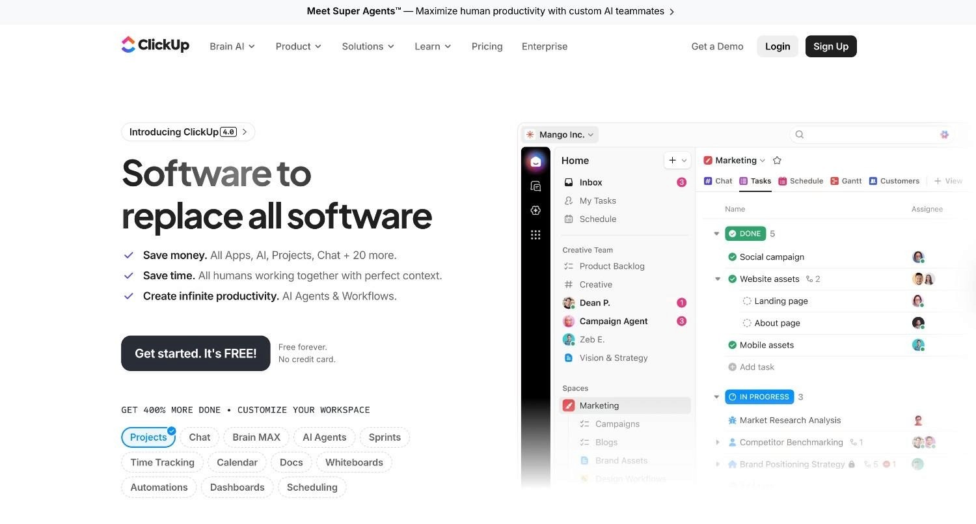The width and height of the screenshot is (976, 524).
Task: Click the 4.0 version badge
Action: [228, 132]
